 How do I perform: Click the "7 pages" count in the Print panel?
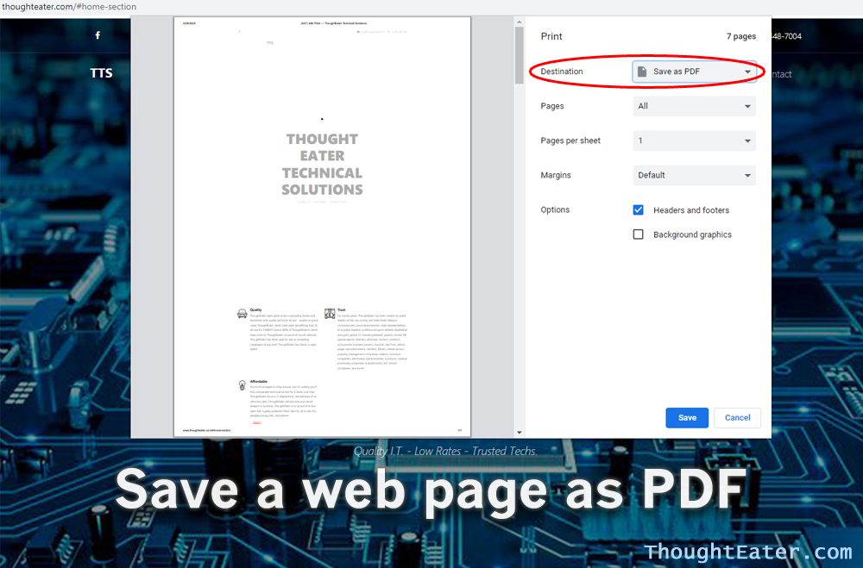coord(740,36)
